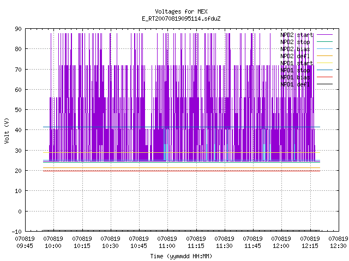Click the y-axis tick label 20
This screenshot has width=349, height=261.
pos(18,171)
